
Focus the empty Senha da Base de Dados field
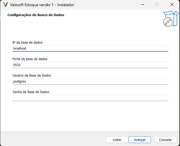pos(90,98)
